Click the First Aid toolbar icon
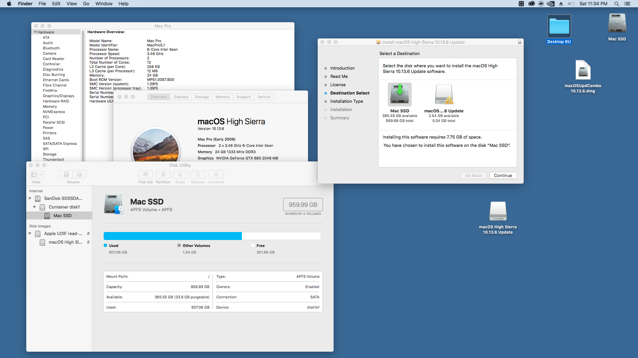Viewport: 638px width, 358px height. click(x=145, y=174)
